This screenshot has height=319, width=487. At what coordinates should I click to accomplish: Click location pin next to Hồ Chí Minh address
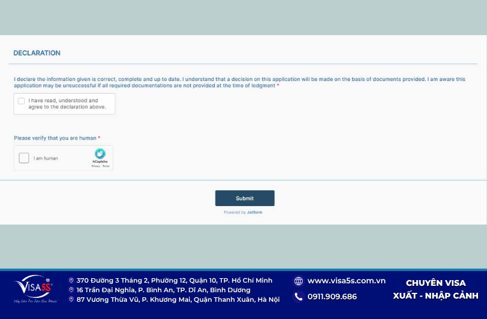71,281
